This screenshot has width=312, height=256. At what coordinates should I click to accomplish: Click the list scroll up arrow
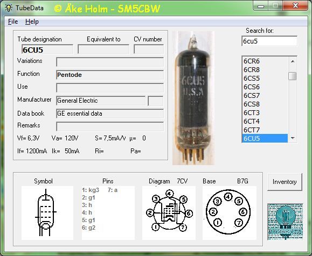[x=293, y=61]
